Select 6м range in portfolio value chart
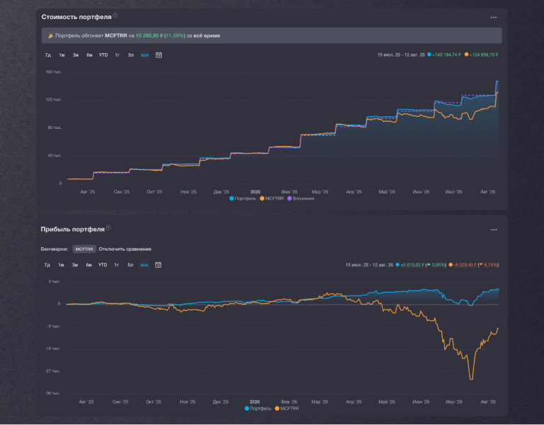The width and height of the screenshot is (544, 425). tap(89, 55)
